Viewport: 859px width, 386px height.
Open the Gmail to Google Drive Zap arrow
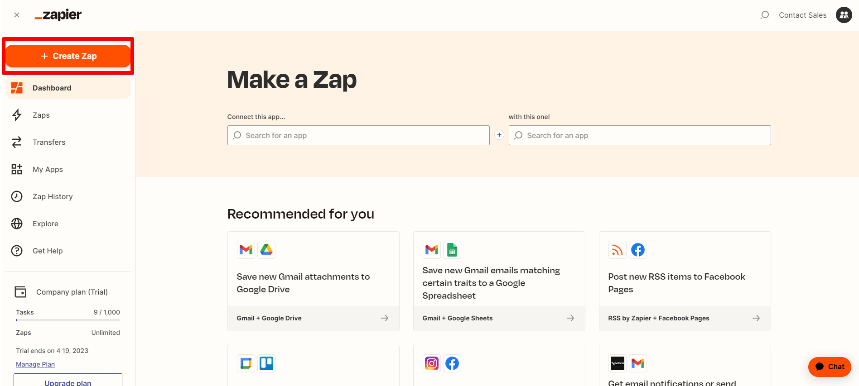[384, 318]
